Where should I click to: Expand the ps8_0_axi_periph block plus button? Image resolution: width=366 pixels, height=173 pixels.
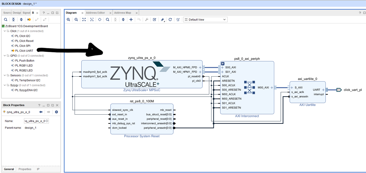pos(223,63)
